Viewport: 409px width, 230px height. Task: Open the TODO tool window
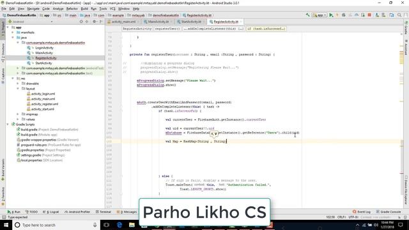click(x=31, y=212)
